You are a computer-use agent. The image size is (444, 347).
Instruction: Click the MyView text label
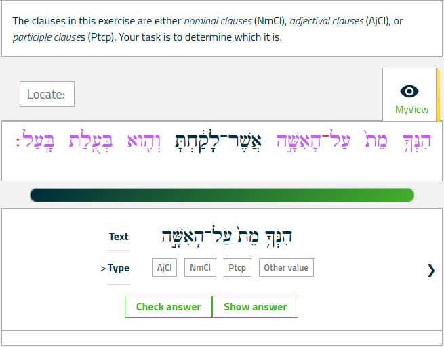(x=411, y=110)
